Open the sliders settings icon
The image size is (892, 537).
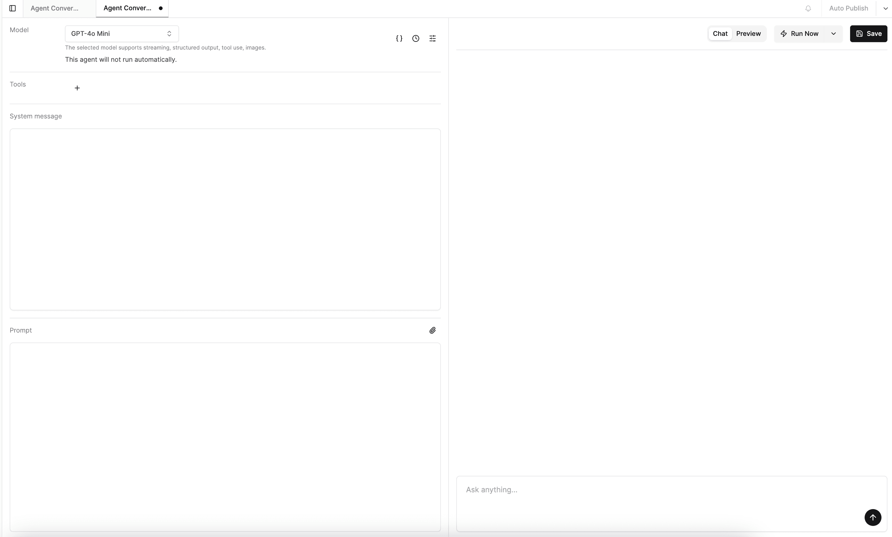point(432,38)
